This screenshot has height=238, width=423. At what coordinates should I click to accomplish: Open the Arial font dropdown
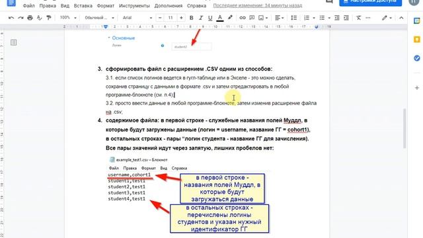pyautogui.click(x=137, y=18)
